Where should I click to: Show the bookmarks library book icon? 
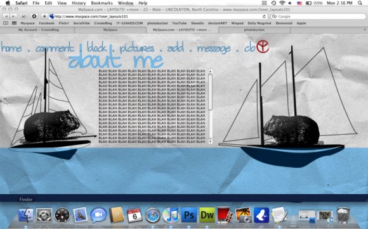(x=6, y=23)
